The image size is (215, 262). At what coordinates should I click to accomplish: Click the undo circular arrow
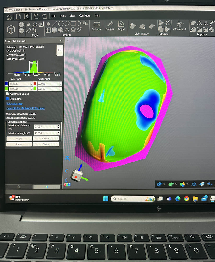[x=21, y=25]
